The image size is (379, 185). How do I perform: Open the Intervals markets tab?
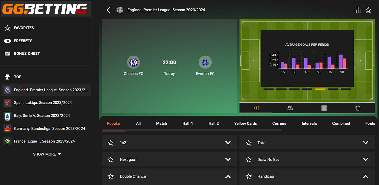click(309, 124)
